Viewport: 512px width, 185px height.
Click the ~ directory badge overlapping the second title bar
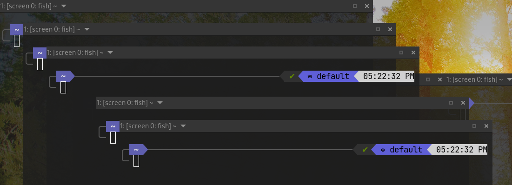pyautogui.click(x=16, y=29)
